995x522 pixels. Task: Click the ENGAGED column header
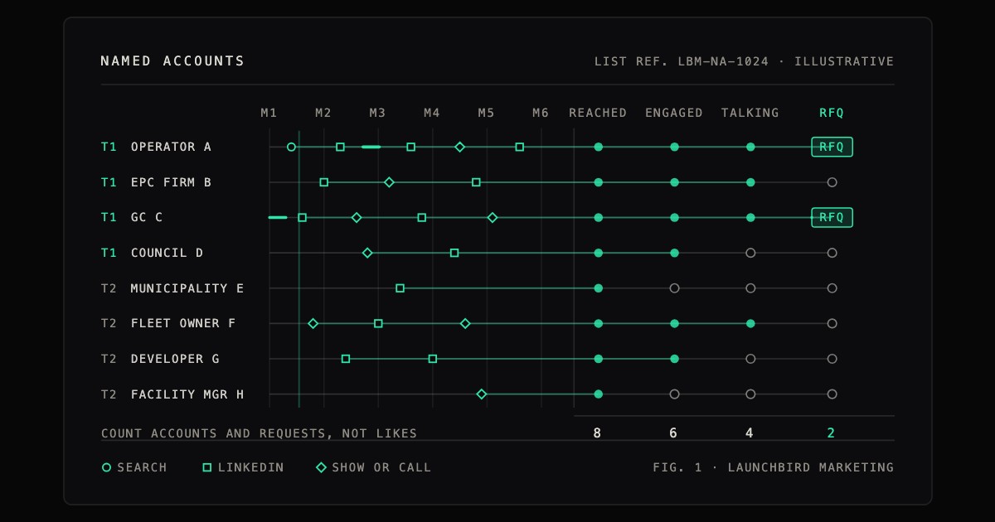(x=674, y=113)
